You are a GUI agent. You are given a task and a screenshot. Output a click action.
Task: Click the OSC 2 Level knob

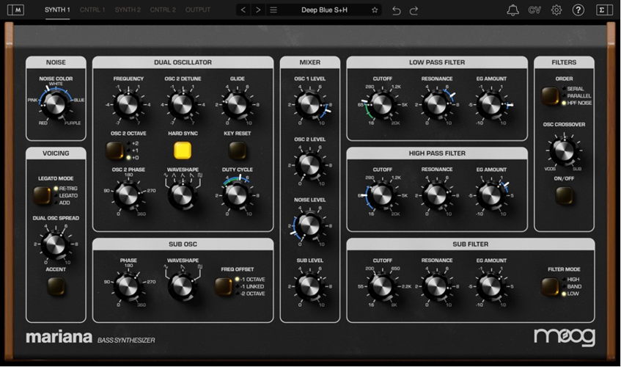(309, 165)
